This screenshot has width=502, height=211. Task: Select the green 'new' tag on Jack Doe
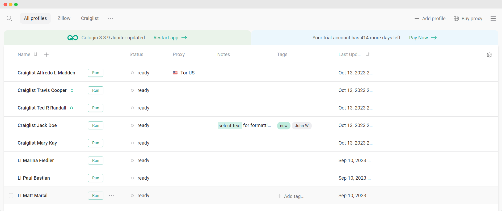(284, 126)
